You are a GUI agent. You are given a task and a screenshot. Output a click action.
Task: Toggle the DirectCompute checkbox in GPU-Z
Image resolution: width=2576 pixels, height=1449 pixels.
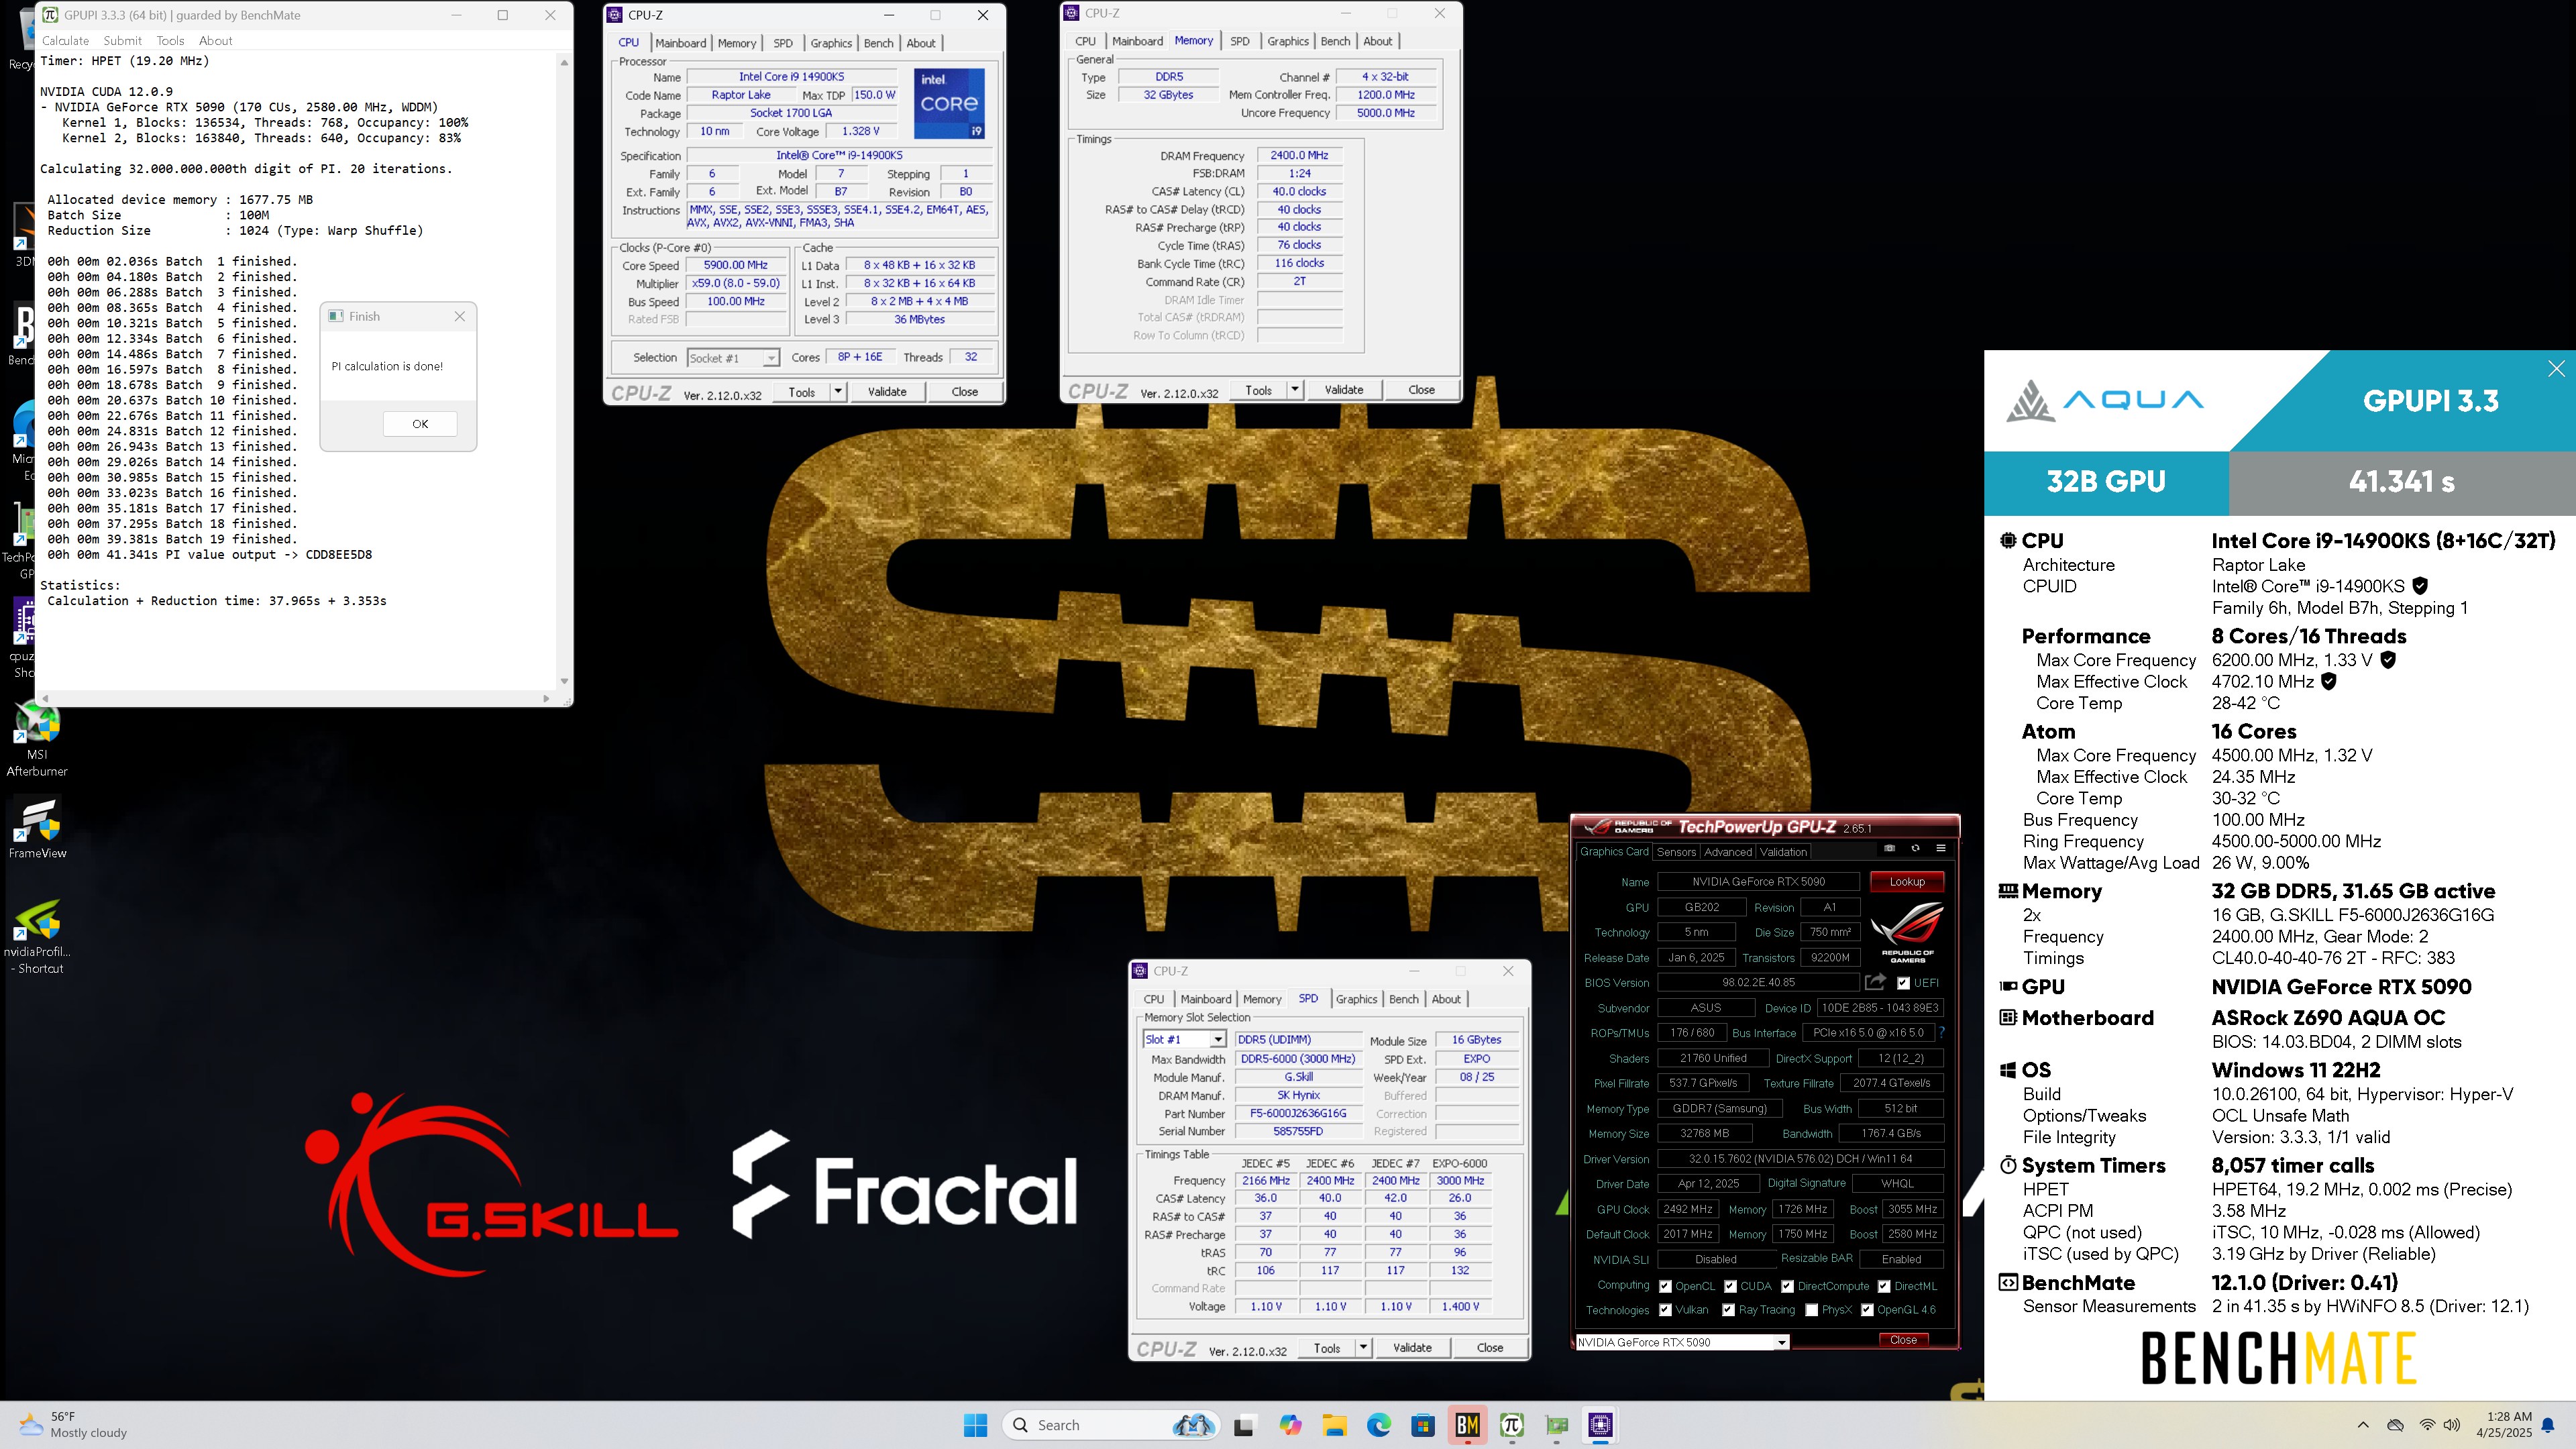coord(1787,1286)
